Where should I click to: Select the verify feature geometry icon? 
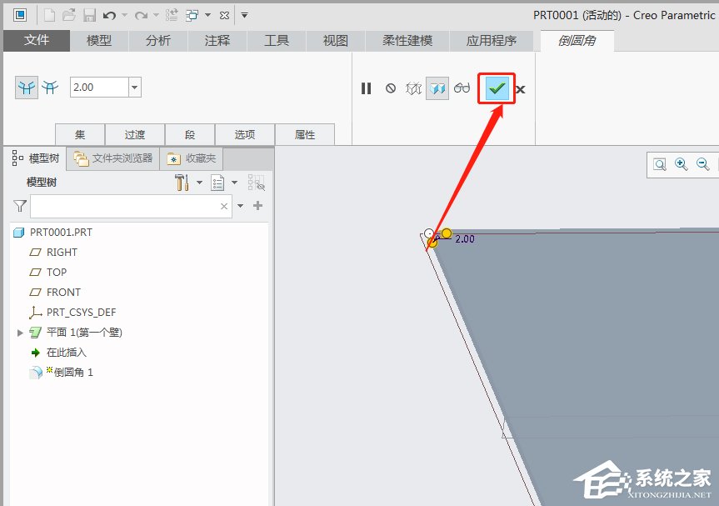[x=412, y=88]
